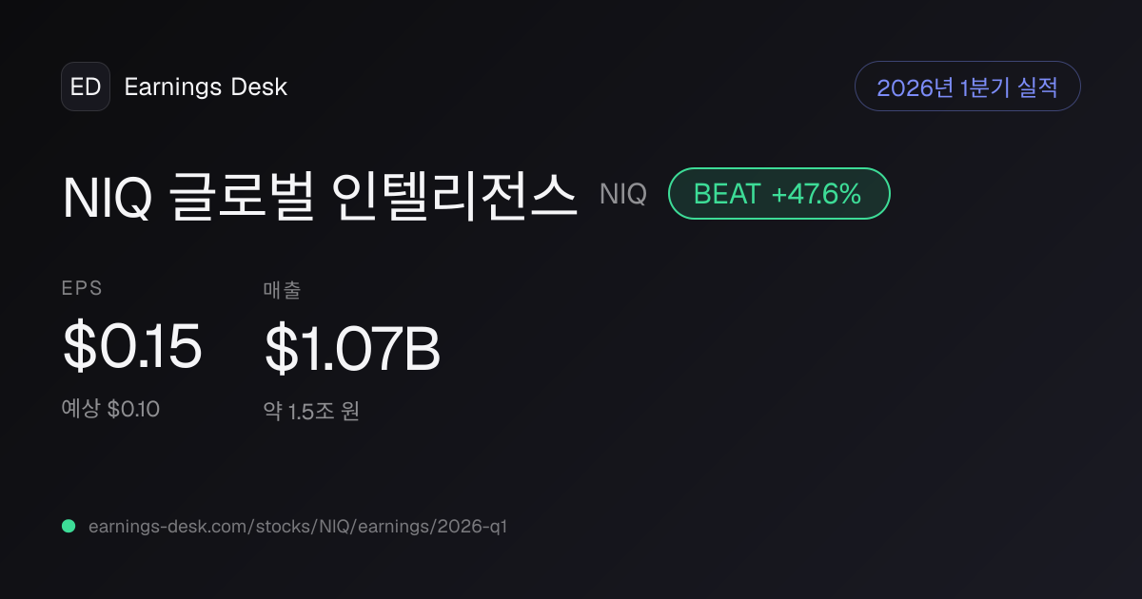Click the gray NIQ ticker symbol
This screenshot has width=1142, height=599.
623,194
